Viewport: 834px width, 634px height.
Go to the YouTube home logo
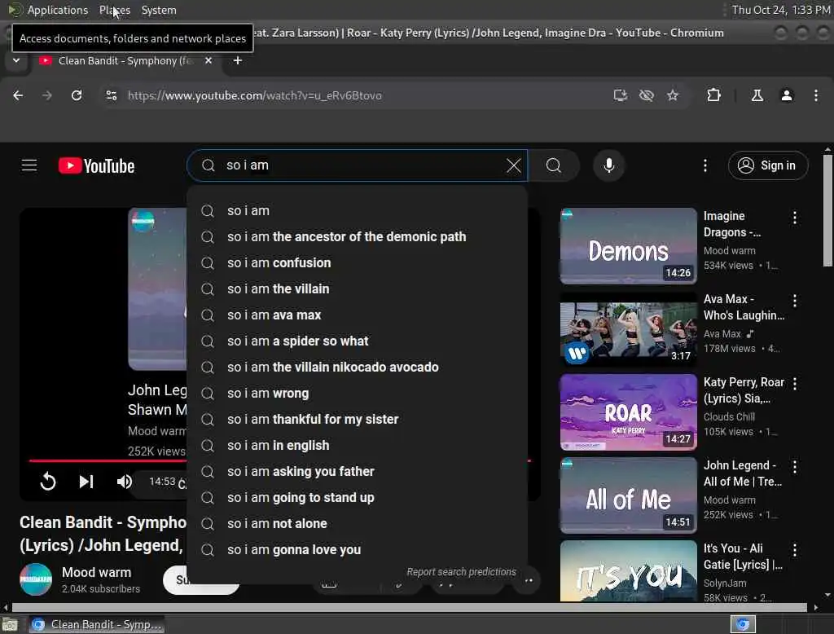96,165
